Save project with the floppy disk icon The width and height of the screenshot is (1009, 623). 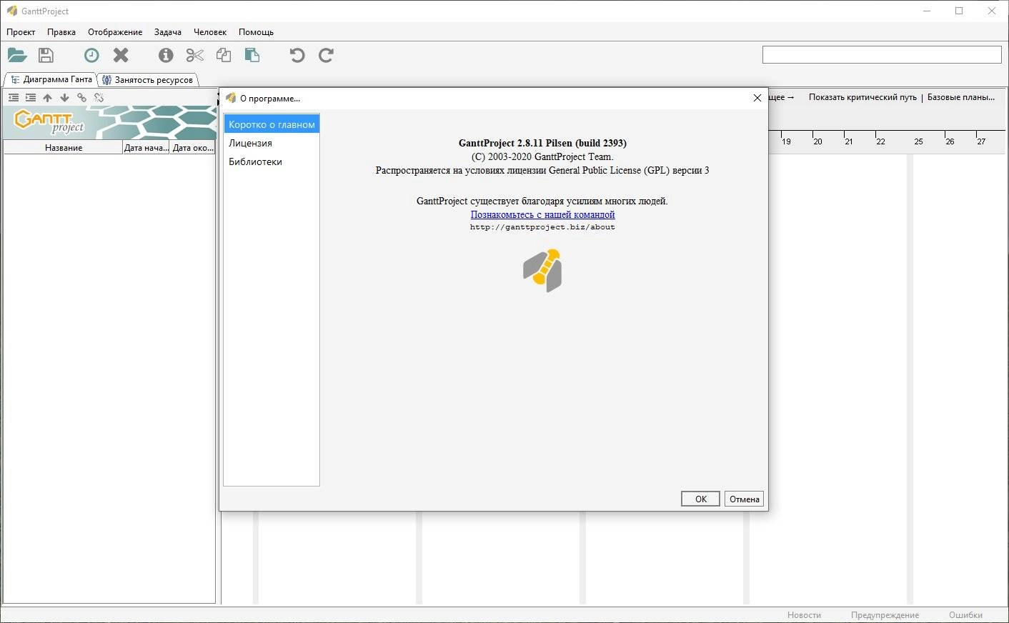(46, 55)
